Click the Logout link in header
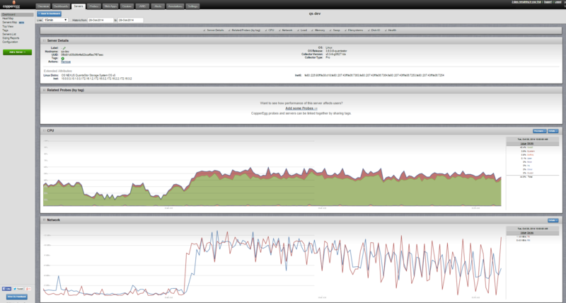The height and width of the screenshot is (303, 566). click(x=558, y=2)
